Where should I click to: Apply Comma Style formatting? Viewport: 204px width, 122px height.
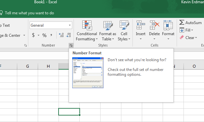pyautogui.click(x=51, y=35)
